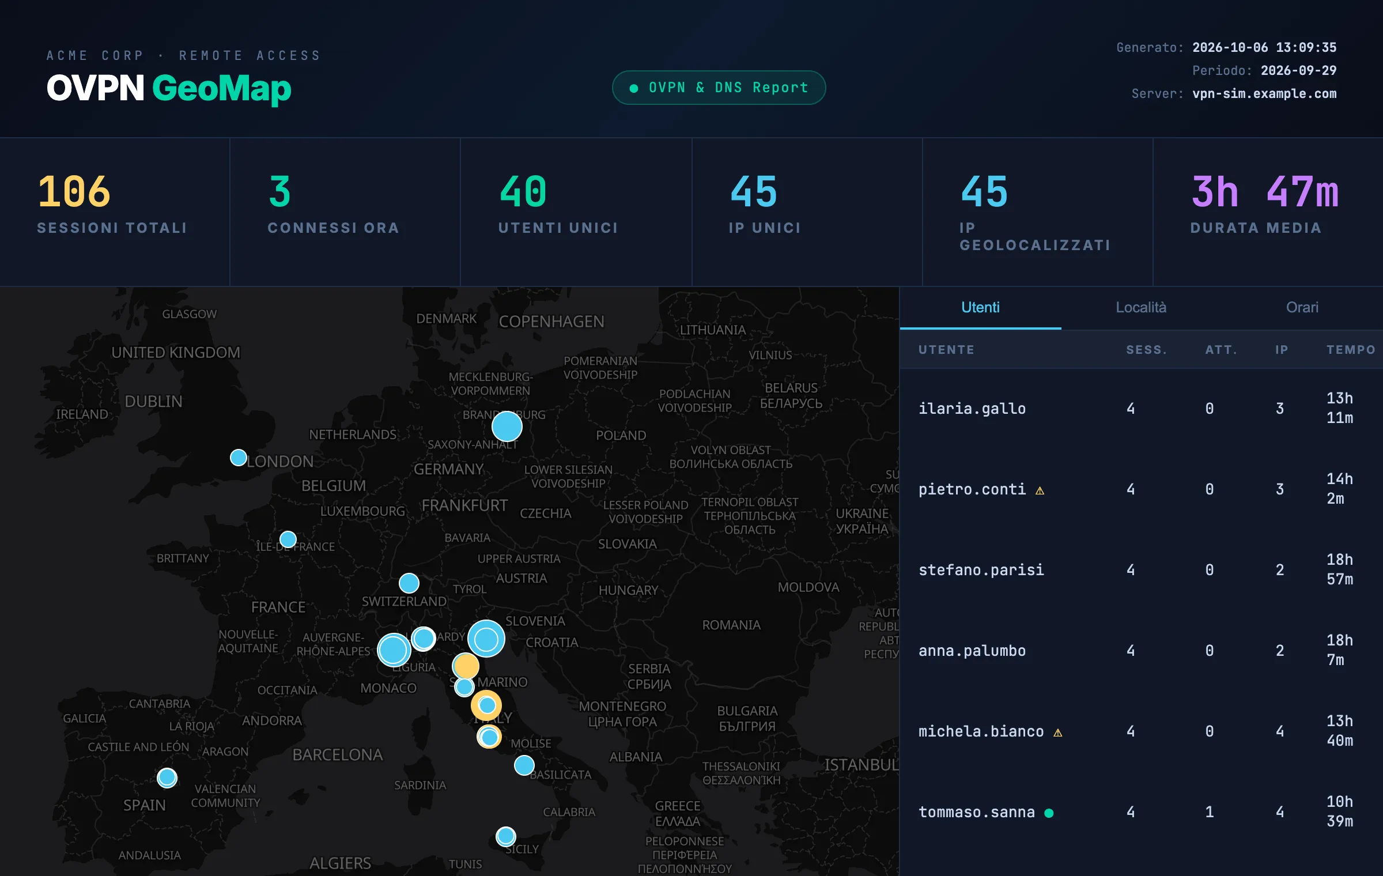Screen dimensions: 1383x876
Task: Select the anna.palumbo user row
Action: coord(1142,651)
